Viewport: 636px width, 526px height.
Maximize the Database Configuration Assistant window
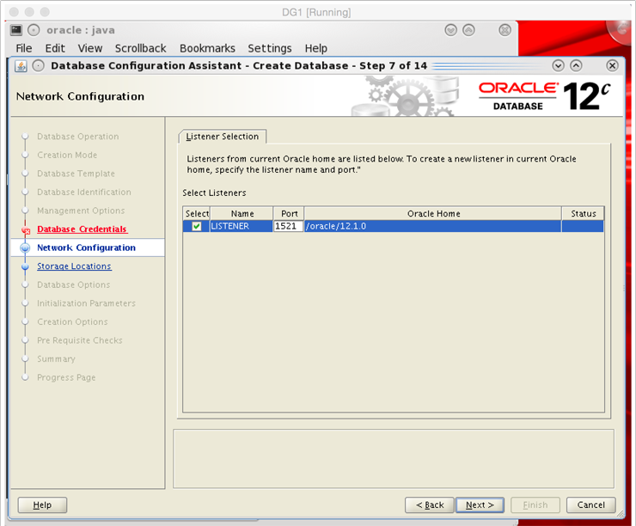coord(576,65)
